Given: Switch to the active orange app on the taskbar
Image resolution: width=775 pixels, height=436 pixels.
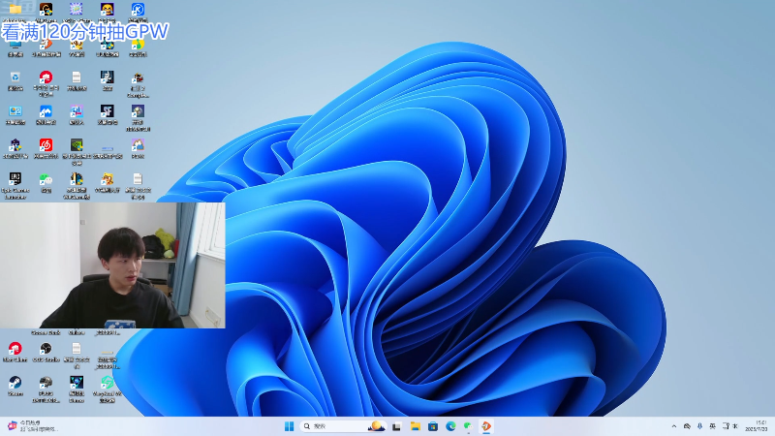Looking at the screenshot, I should tap(486, 426).
